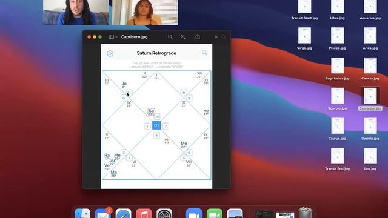Open FaceTime from the Dock
Screen dimensions: 388x218
click(x=214, y=213)
